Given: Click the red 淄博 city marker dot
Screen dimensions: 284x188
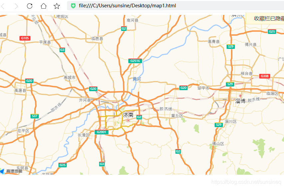Looking at the screenshot, I should point(240,96).
